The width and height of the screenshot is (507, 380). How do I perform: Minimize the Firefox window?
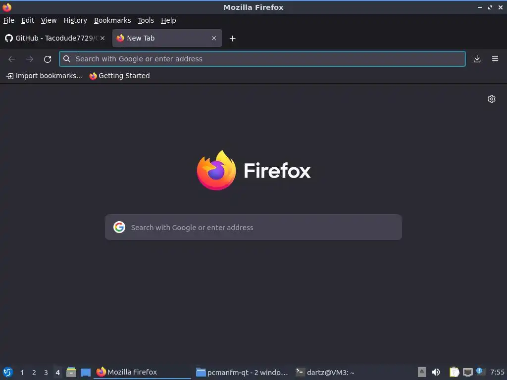[480, 7]
